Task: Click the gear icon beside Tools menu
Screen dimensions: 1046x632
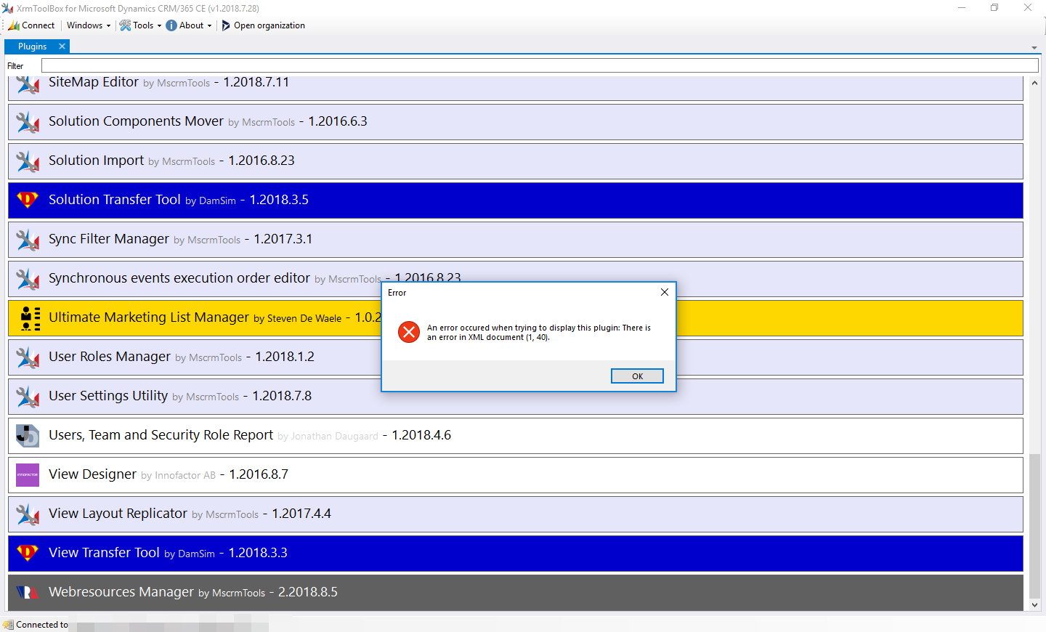Action: point(125,25)
